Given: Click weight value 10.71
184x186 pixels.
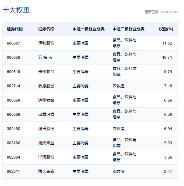Looking at the screenshot, I should pyautogui.click(x=167, y=57).
